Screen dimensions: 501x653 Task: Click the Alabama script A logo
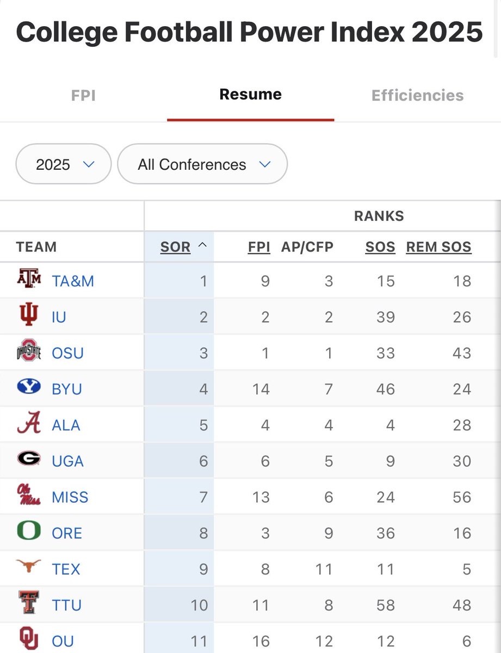point(29,424)
